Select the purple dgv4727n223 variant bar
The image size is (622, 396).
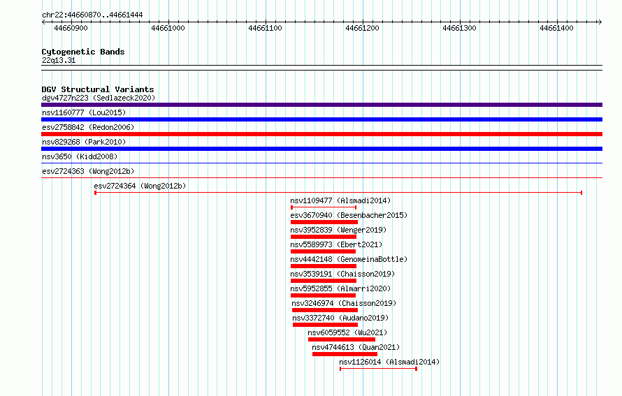pos(321,105)
